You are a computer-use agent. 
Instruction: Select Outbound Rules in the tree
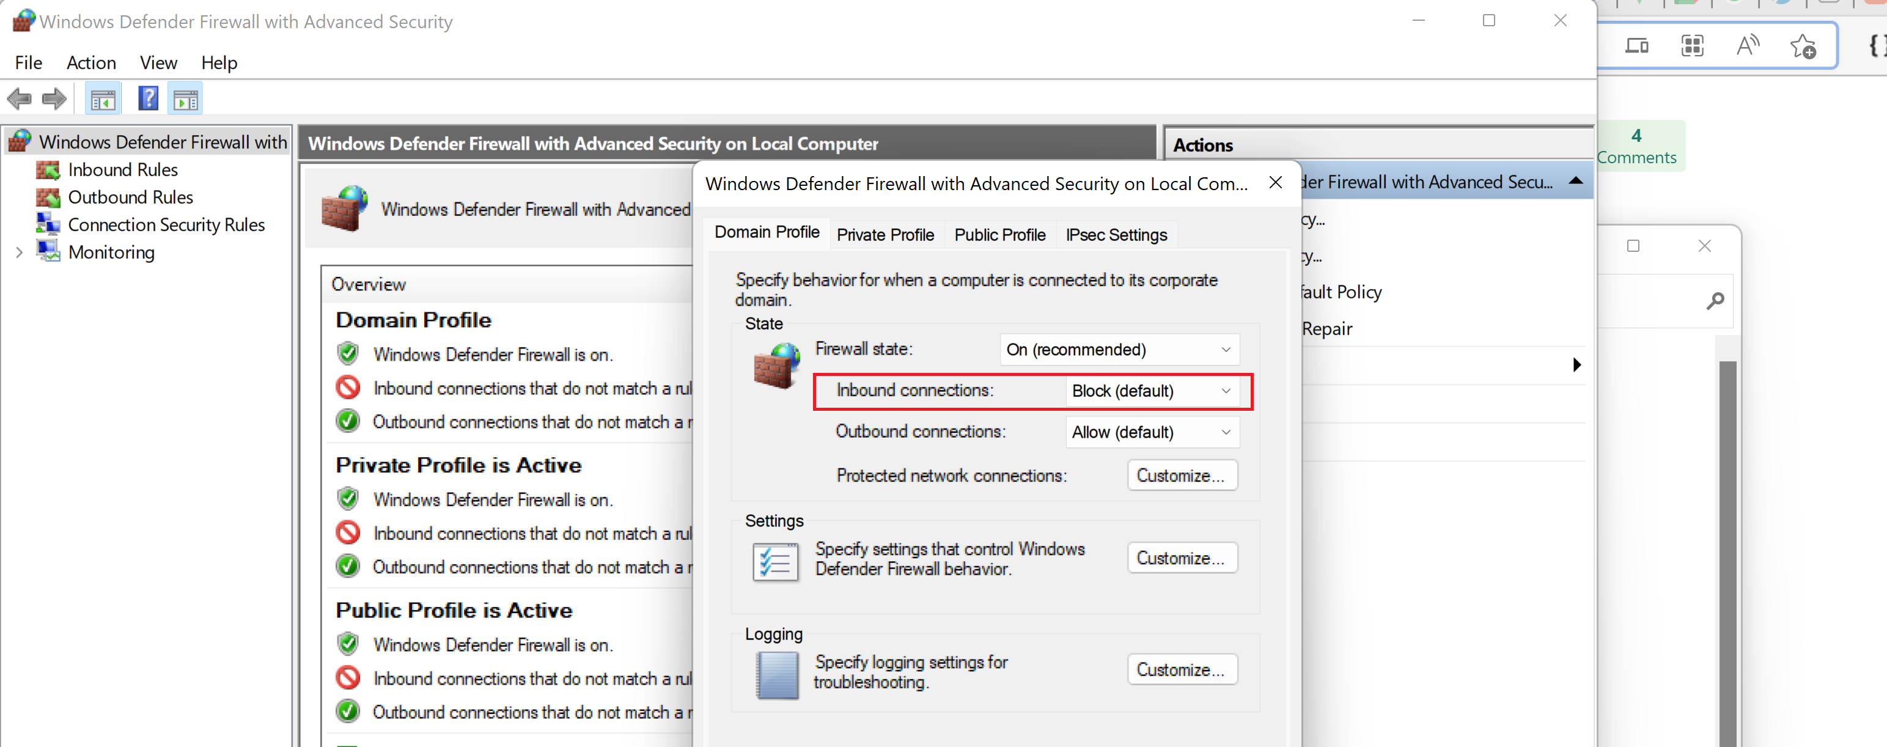point(130,197)
